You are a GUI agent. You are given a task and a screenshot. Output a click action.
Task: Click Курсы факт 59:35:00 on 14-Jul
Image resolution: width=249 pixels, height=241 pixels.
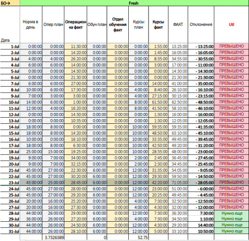tap(158, 127)
